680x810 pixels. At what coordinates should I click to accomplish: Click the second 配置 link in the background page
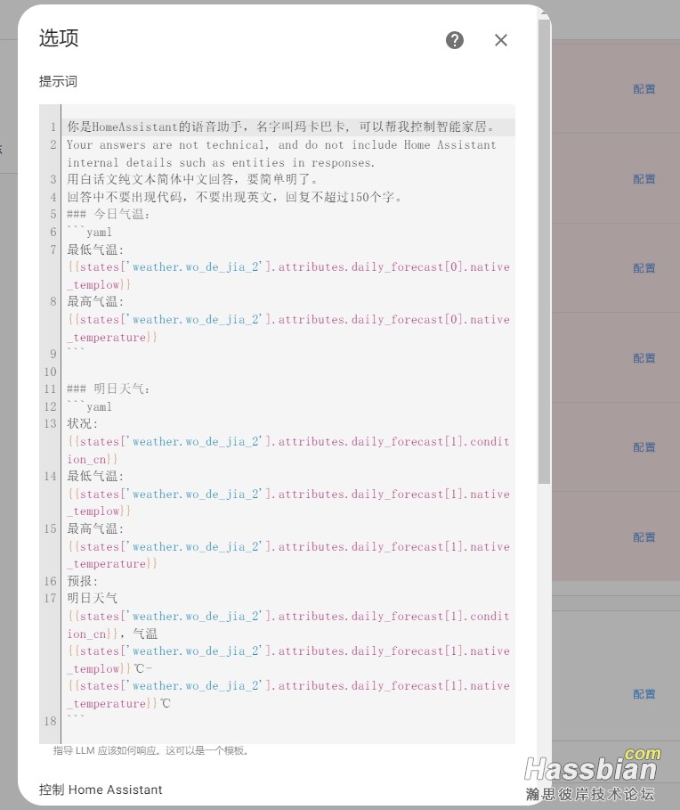[x=644, y=179]
